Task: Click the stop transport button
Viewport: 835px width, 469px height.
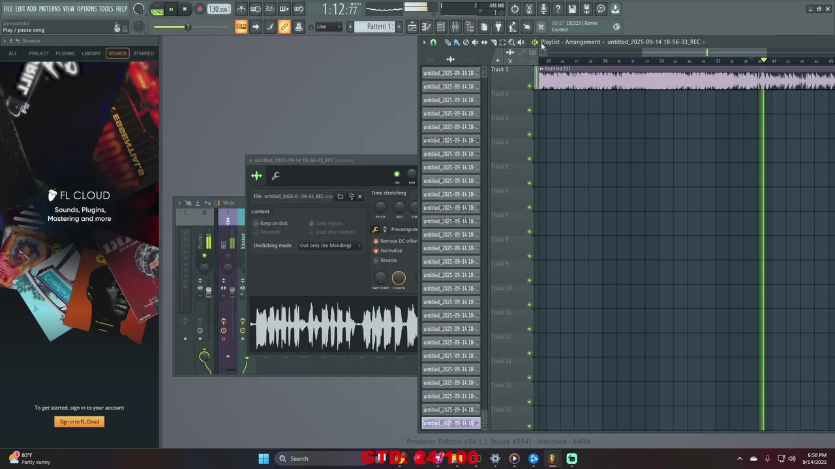Action: coord(185,9)
